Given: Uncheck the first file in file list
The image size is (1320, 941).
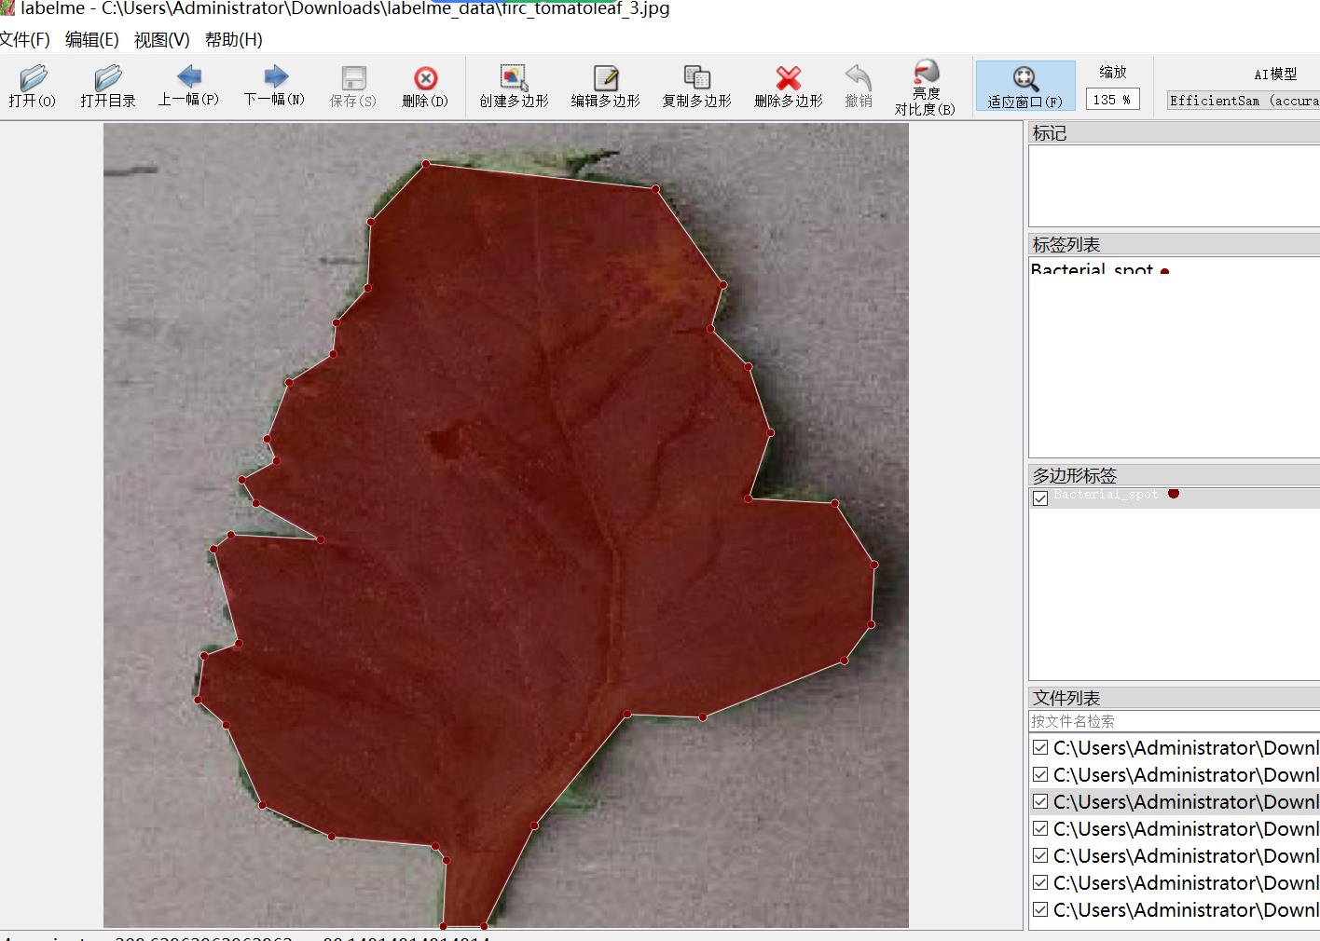Looking at the screenshot, I should (1040, 747).
